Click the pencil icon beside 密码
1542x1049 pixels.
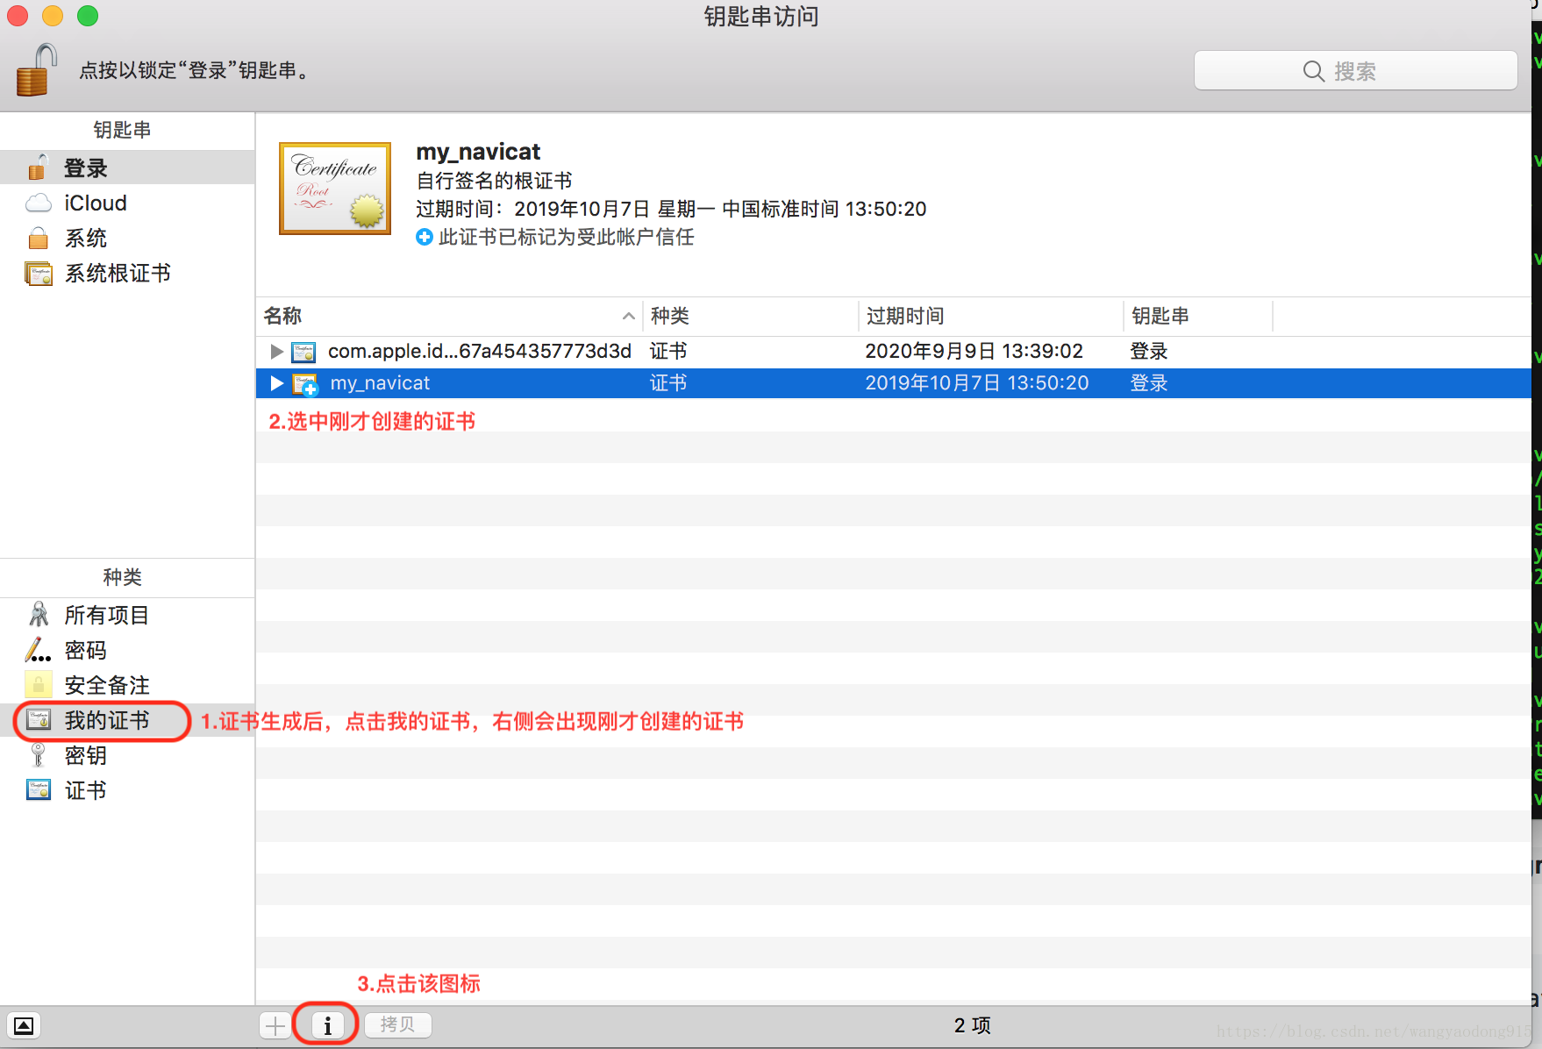(x=38, y=650)
